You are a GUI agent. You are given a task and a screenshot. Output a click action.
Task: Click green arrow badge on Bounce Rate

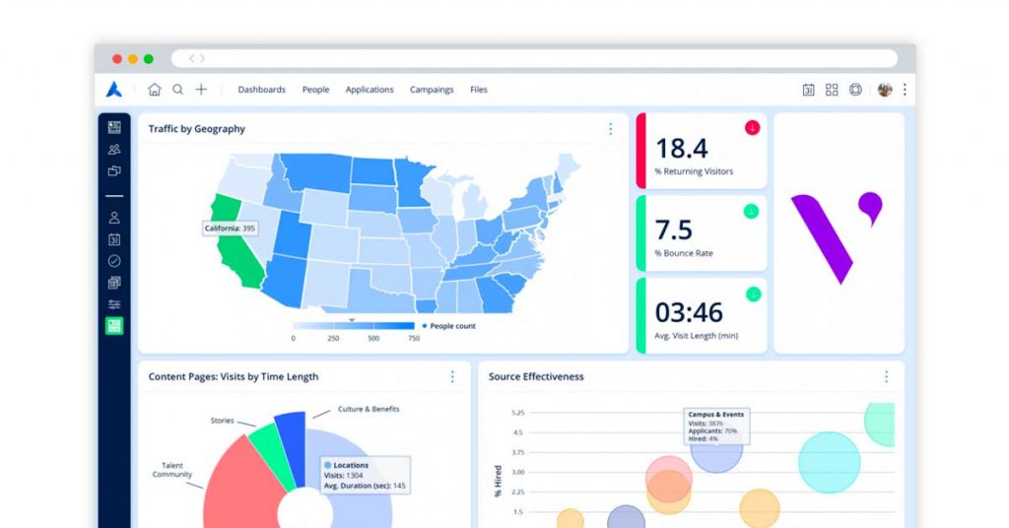pyautogui.click(x=751, y=211)
